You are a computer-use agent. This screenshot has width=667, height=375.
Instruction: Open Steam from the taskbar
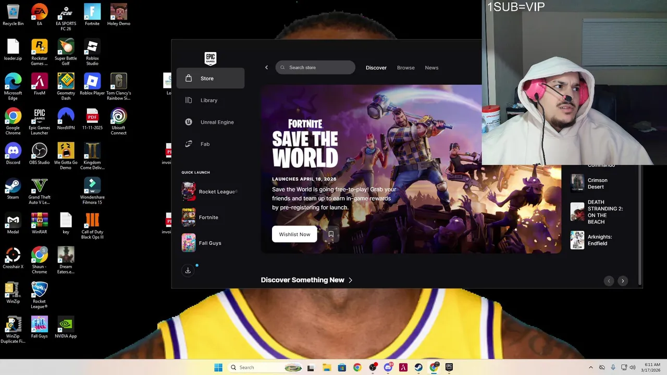pos(418,367)
